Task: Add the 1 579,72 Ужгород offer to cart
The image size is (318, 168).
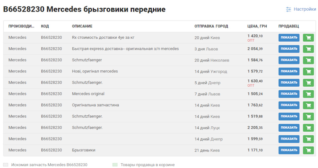Action: (x=308, y=71)
